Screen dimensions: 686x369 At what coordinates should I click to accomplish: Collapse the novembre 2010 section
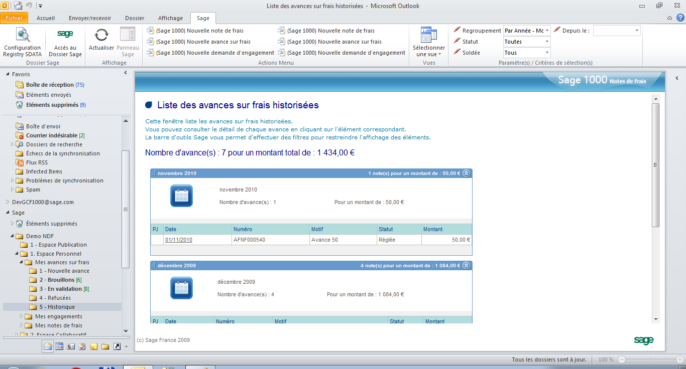click(x=466, y=173)
